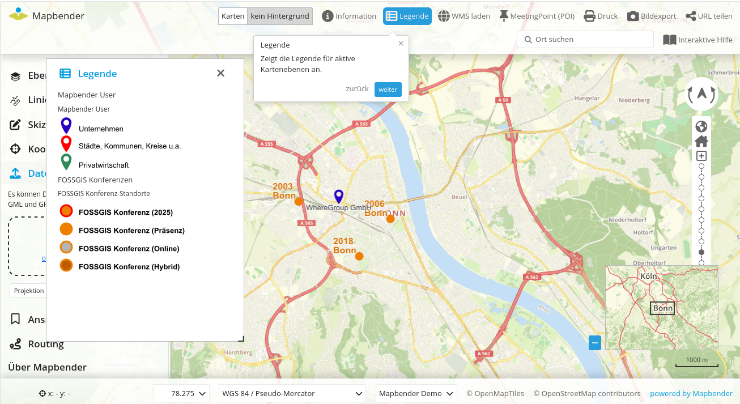The width and height of the screenshot is (740, 404).
Task: Switch base map to kein Hintergrund
Action: [x=280, y=16]
